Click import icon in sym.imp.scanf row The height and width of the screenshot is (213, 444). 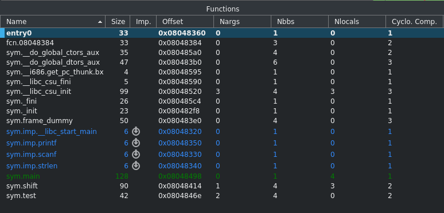point(136,154)
